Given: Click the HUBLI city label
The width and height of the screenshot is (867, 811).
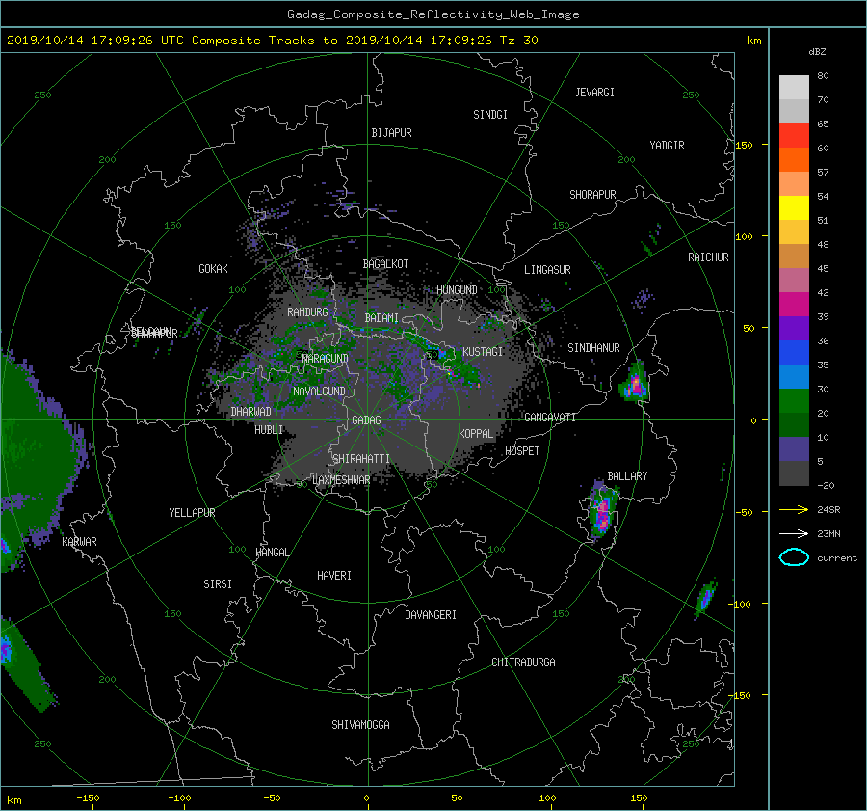Looking at the screenshot, I should point(269,429).
